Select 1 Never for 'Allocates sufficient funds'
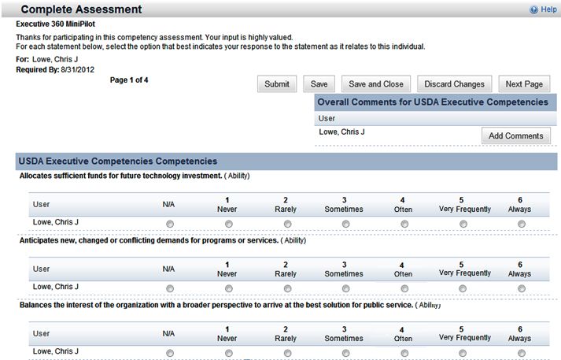Screen dimensions: 561x360 [229, 224]
